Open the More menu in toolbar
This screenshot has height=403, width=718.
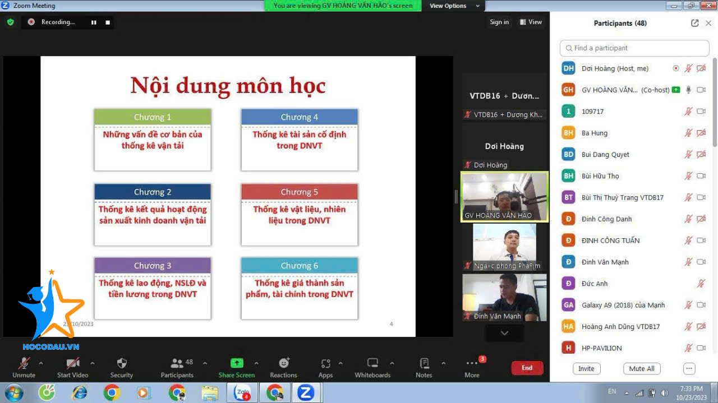(472, 364)
